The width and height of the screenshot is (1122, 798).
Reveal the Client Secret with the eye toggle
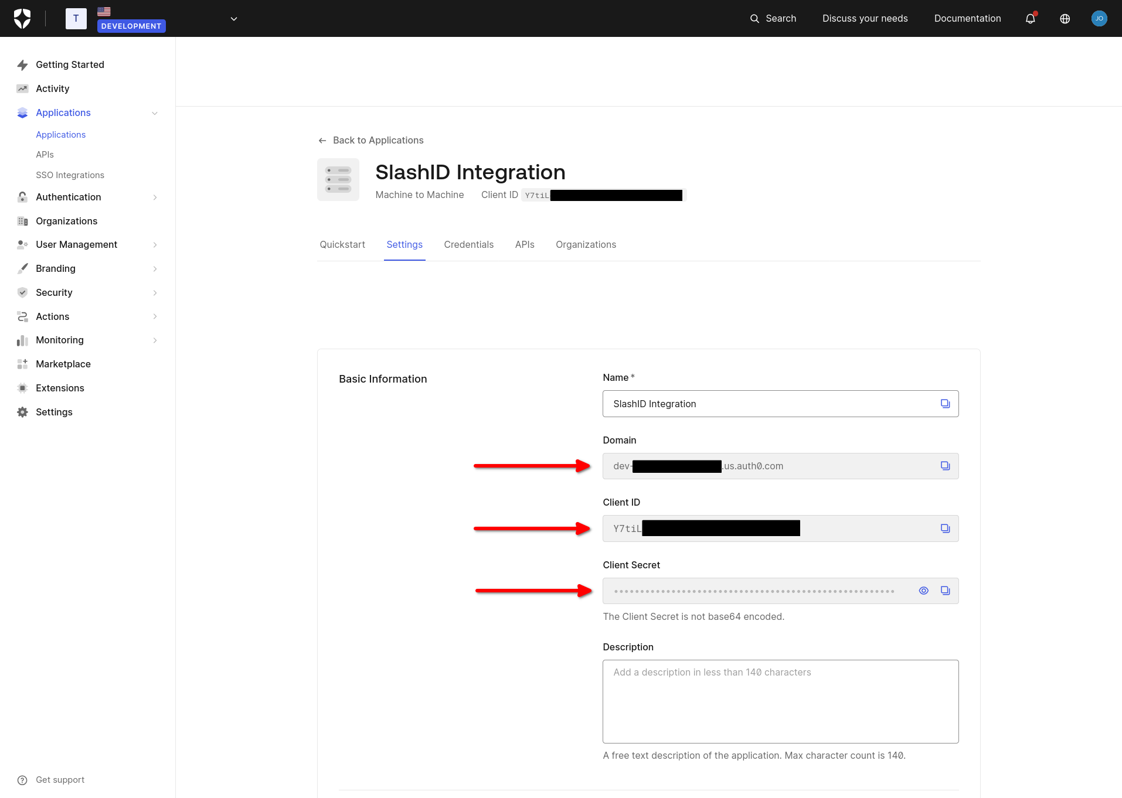point(923,591)
